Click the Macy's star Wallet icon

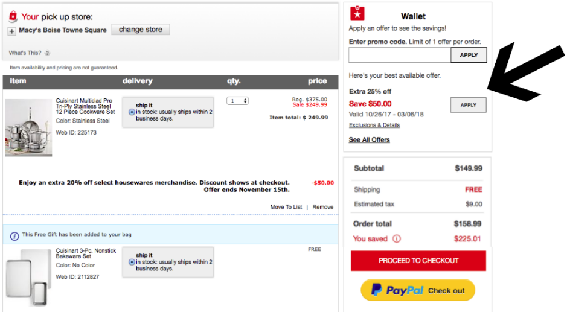[x=357, y=13]
